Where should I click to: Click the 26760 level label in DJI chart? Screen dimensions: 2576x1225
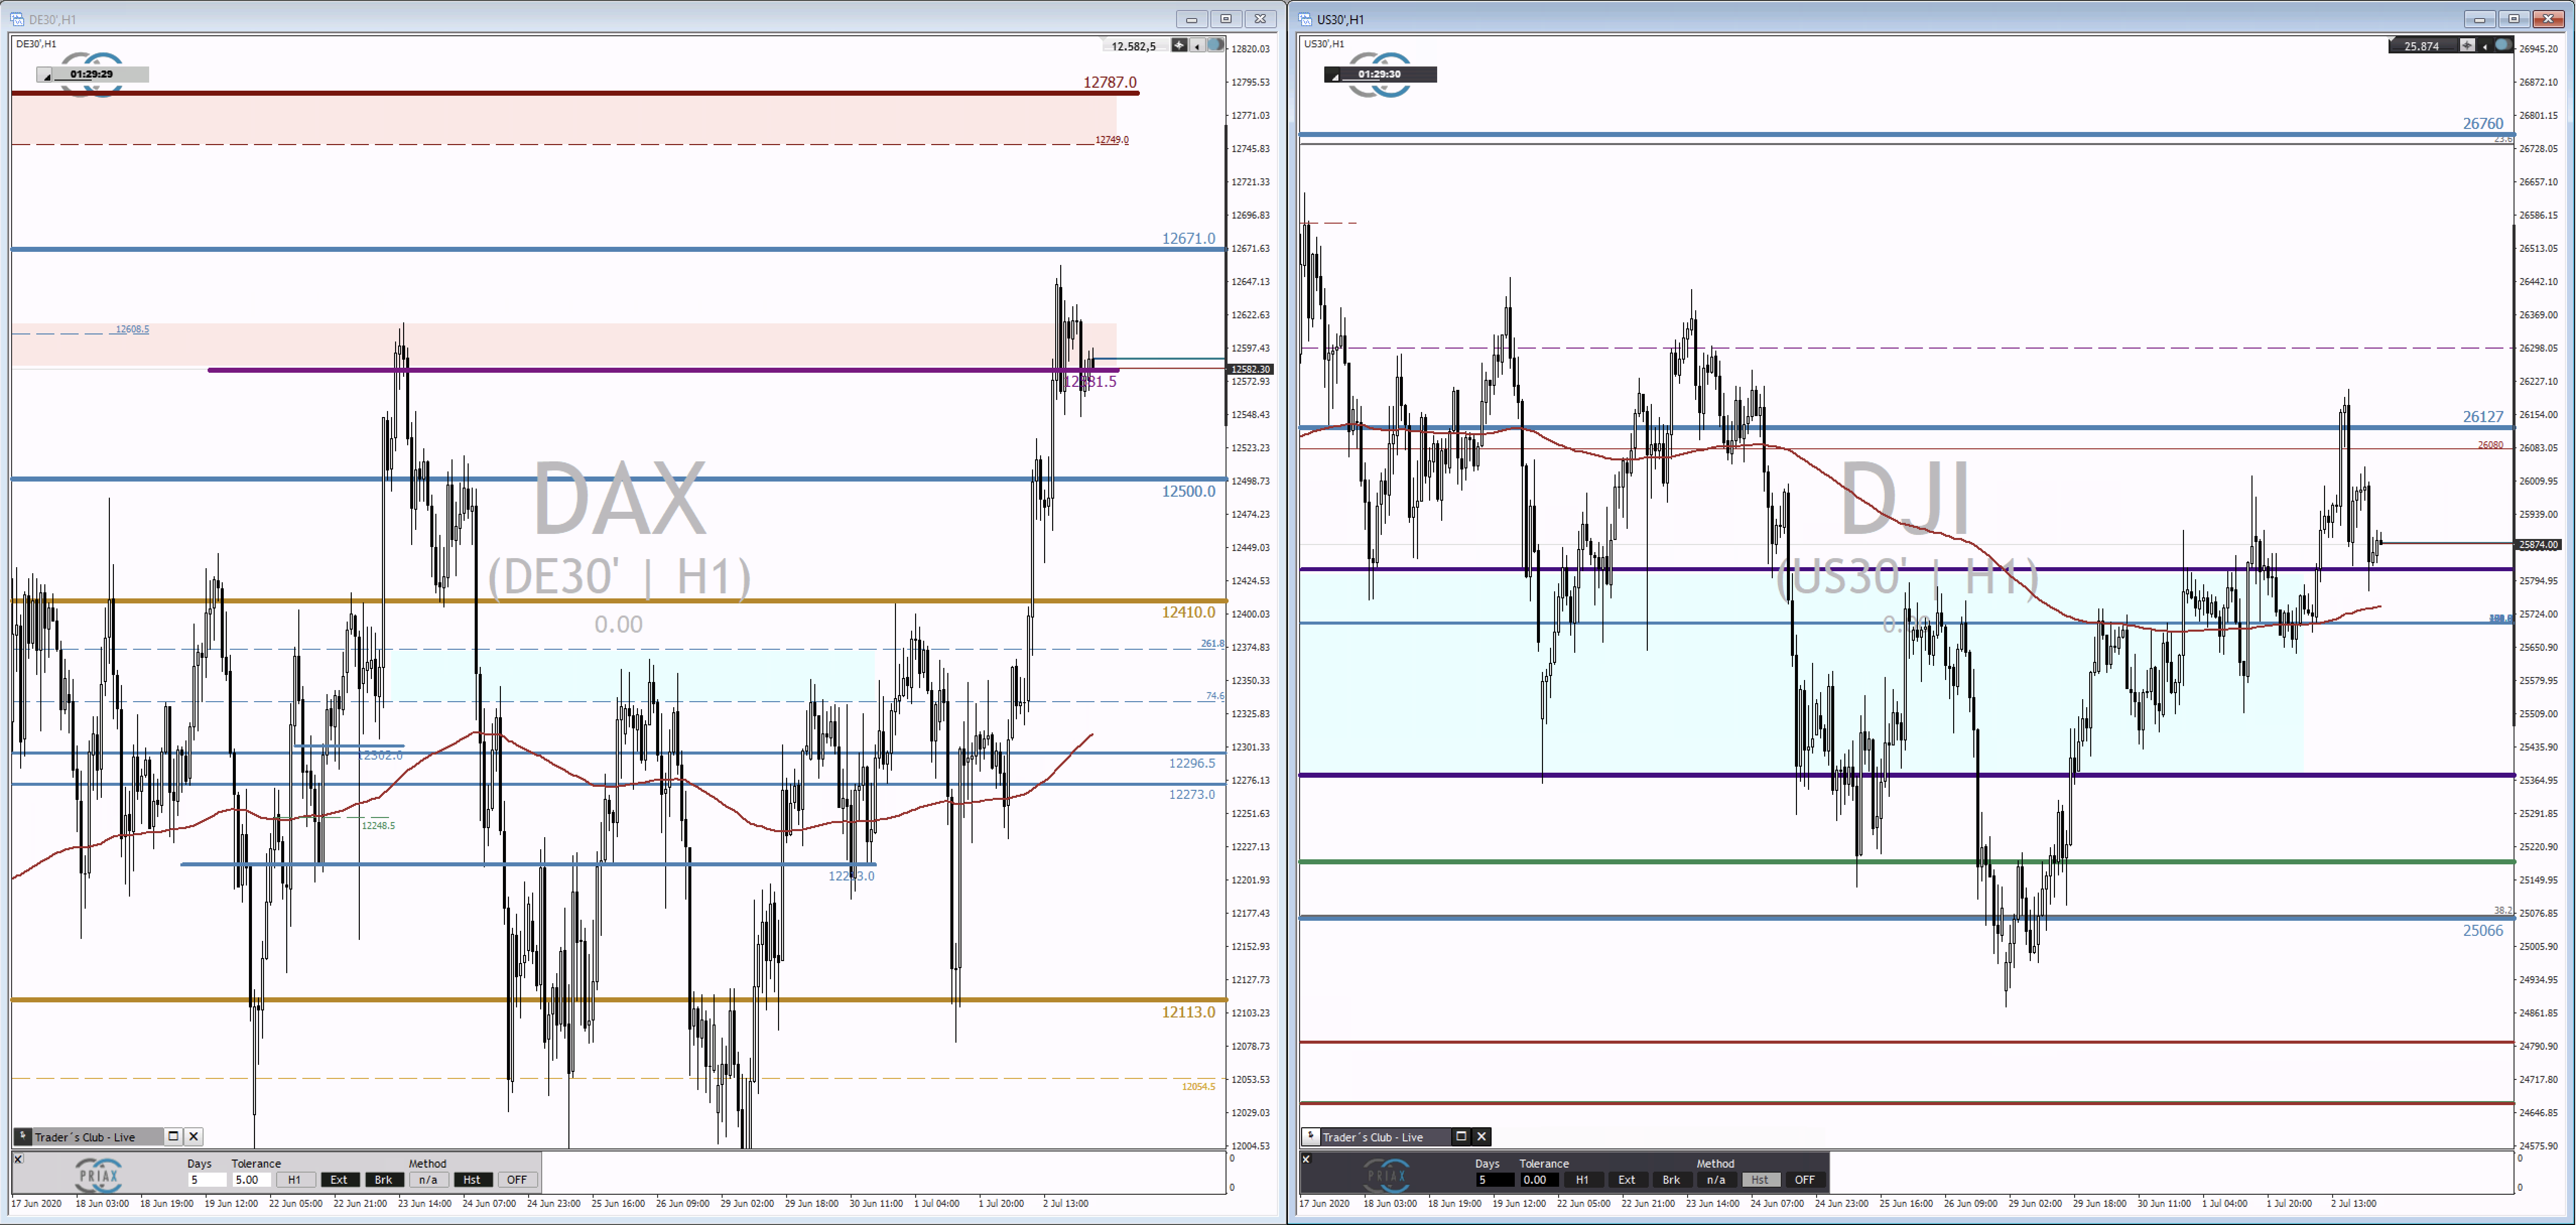click(x=2483, y=124)
